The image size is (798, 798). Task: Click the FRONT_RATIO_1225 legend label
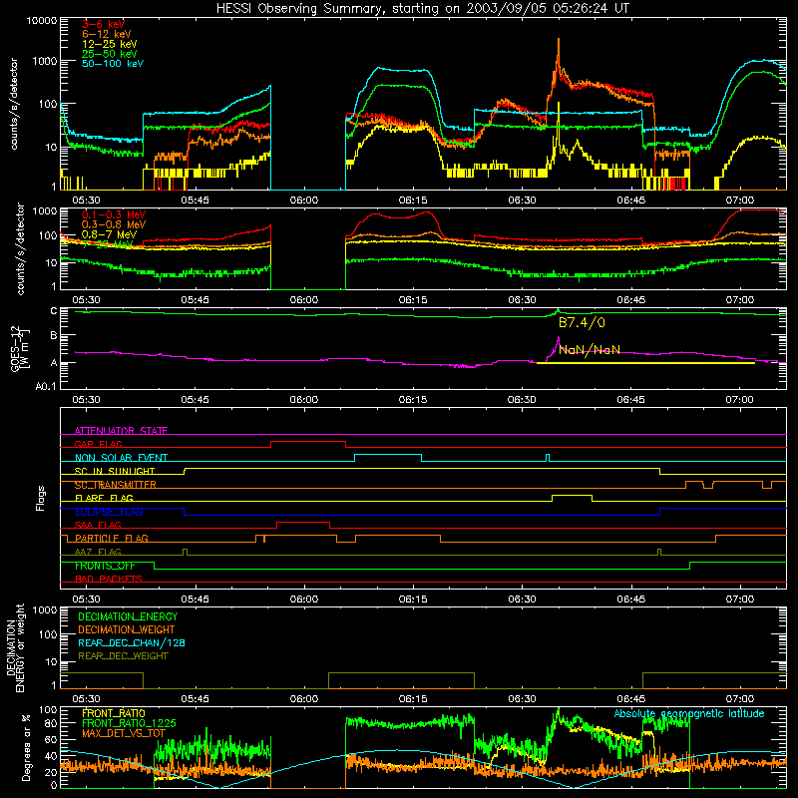pyautogui.click(x=129, y=723)
